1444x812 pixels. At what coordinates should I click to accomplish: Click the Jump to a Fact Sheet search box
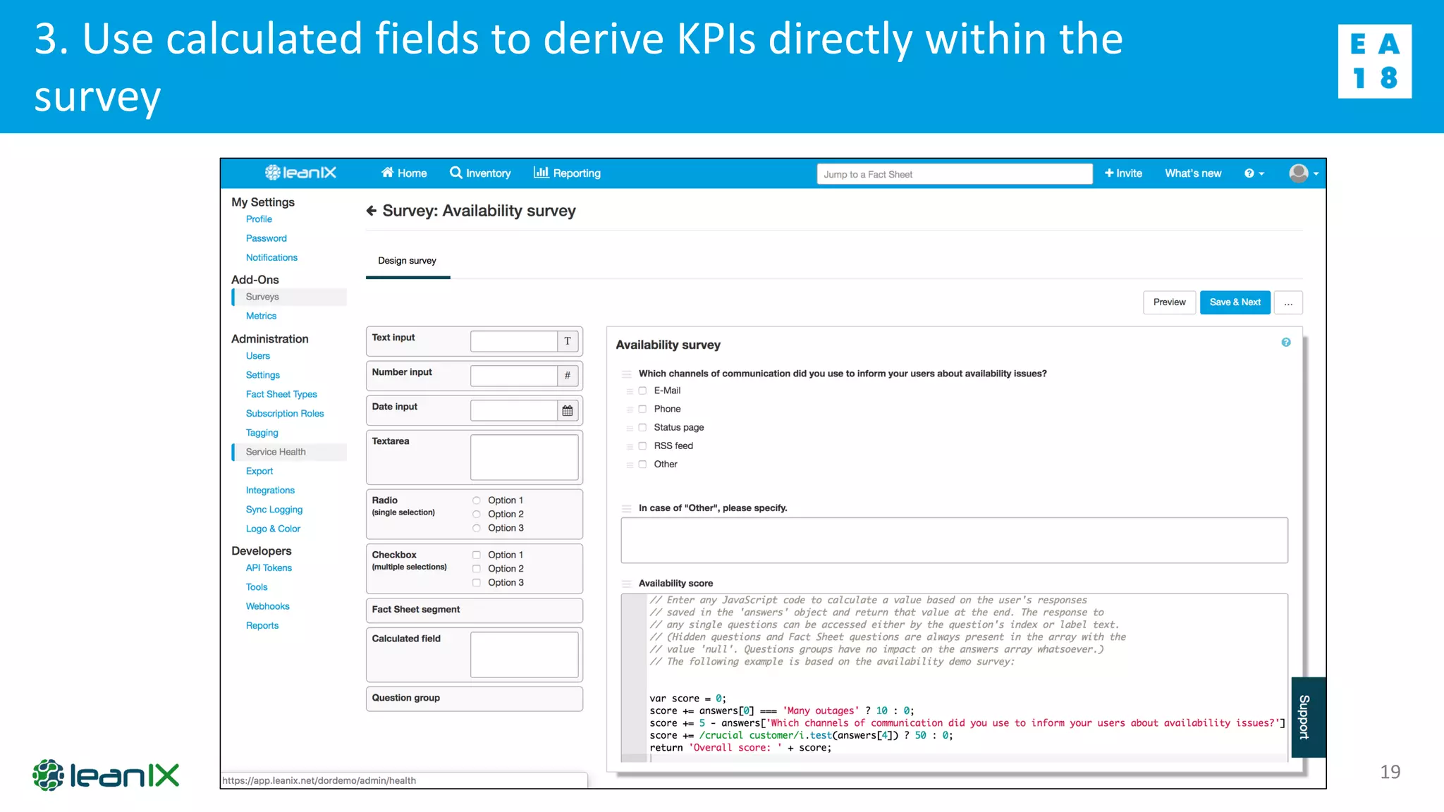[x=955, y=174]
